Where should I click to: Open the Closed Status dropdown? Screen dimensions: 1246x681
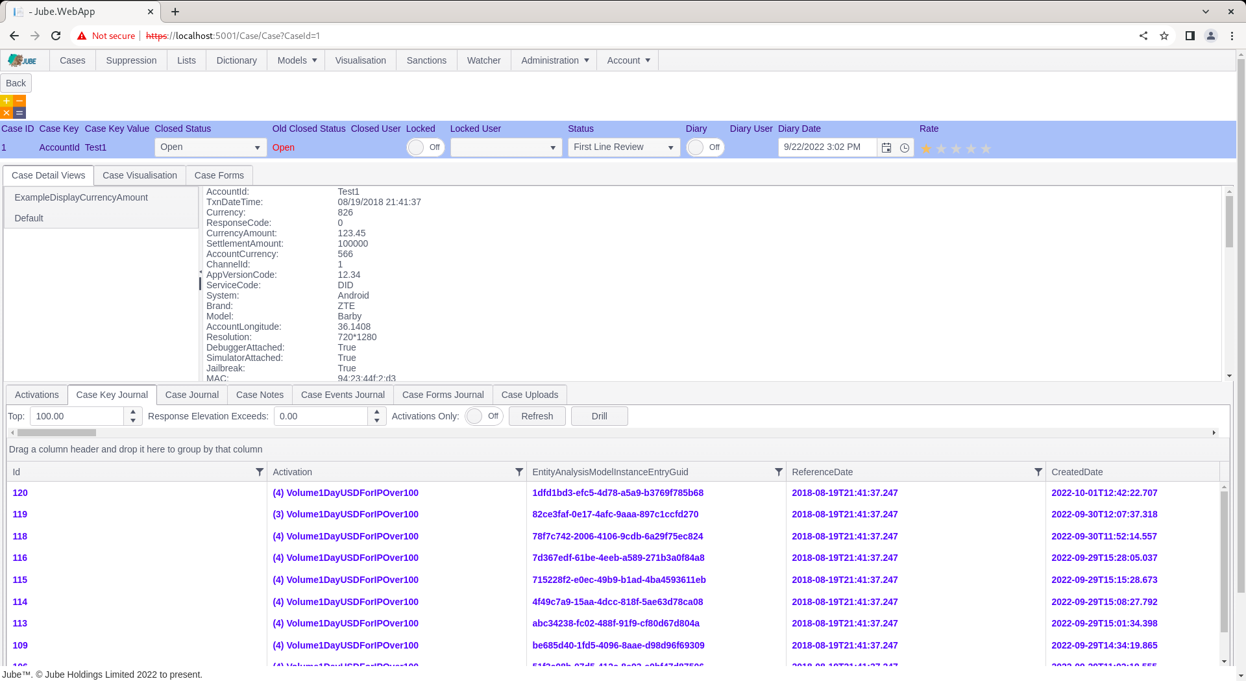[x=211, y=147]
